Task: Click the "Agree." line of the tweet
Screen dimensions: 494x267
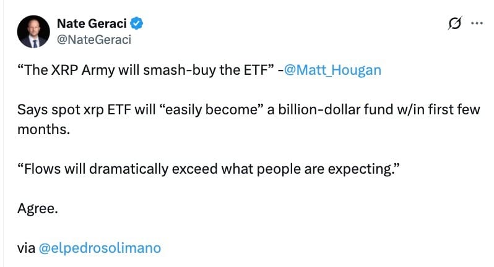Action: pyautogui.click(x=37, y=208)
